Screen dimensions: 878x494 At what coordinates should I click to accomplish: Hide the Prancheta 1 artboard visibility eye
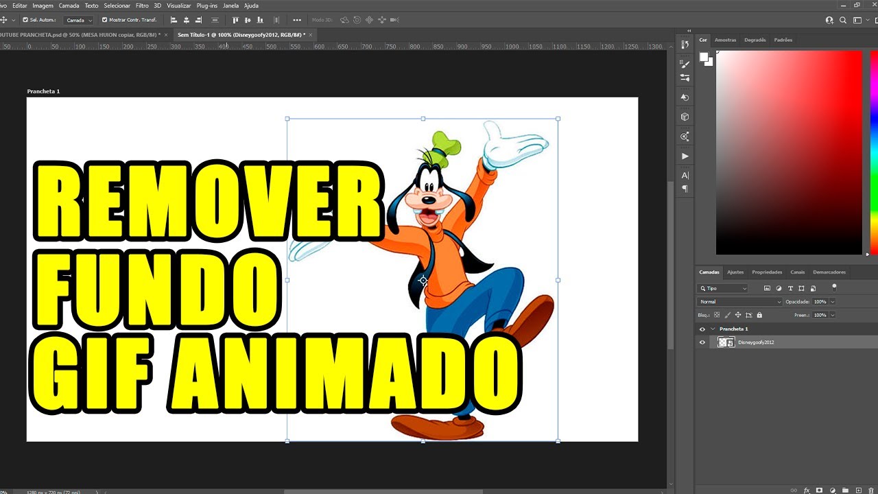(x=702, y=329)
